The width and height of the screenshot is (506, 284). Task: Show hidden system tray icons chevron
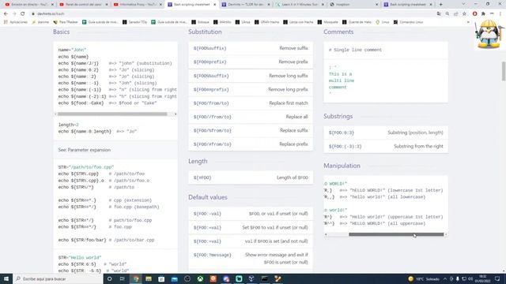pos(445,278)
